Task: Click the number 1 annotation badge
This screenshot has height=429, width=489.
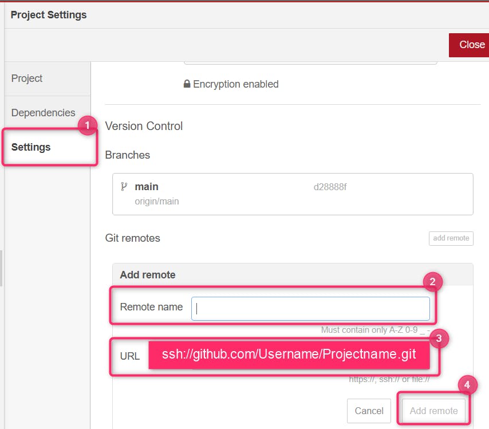Action: (87, 126)
